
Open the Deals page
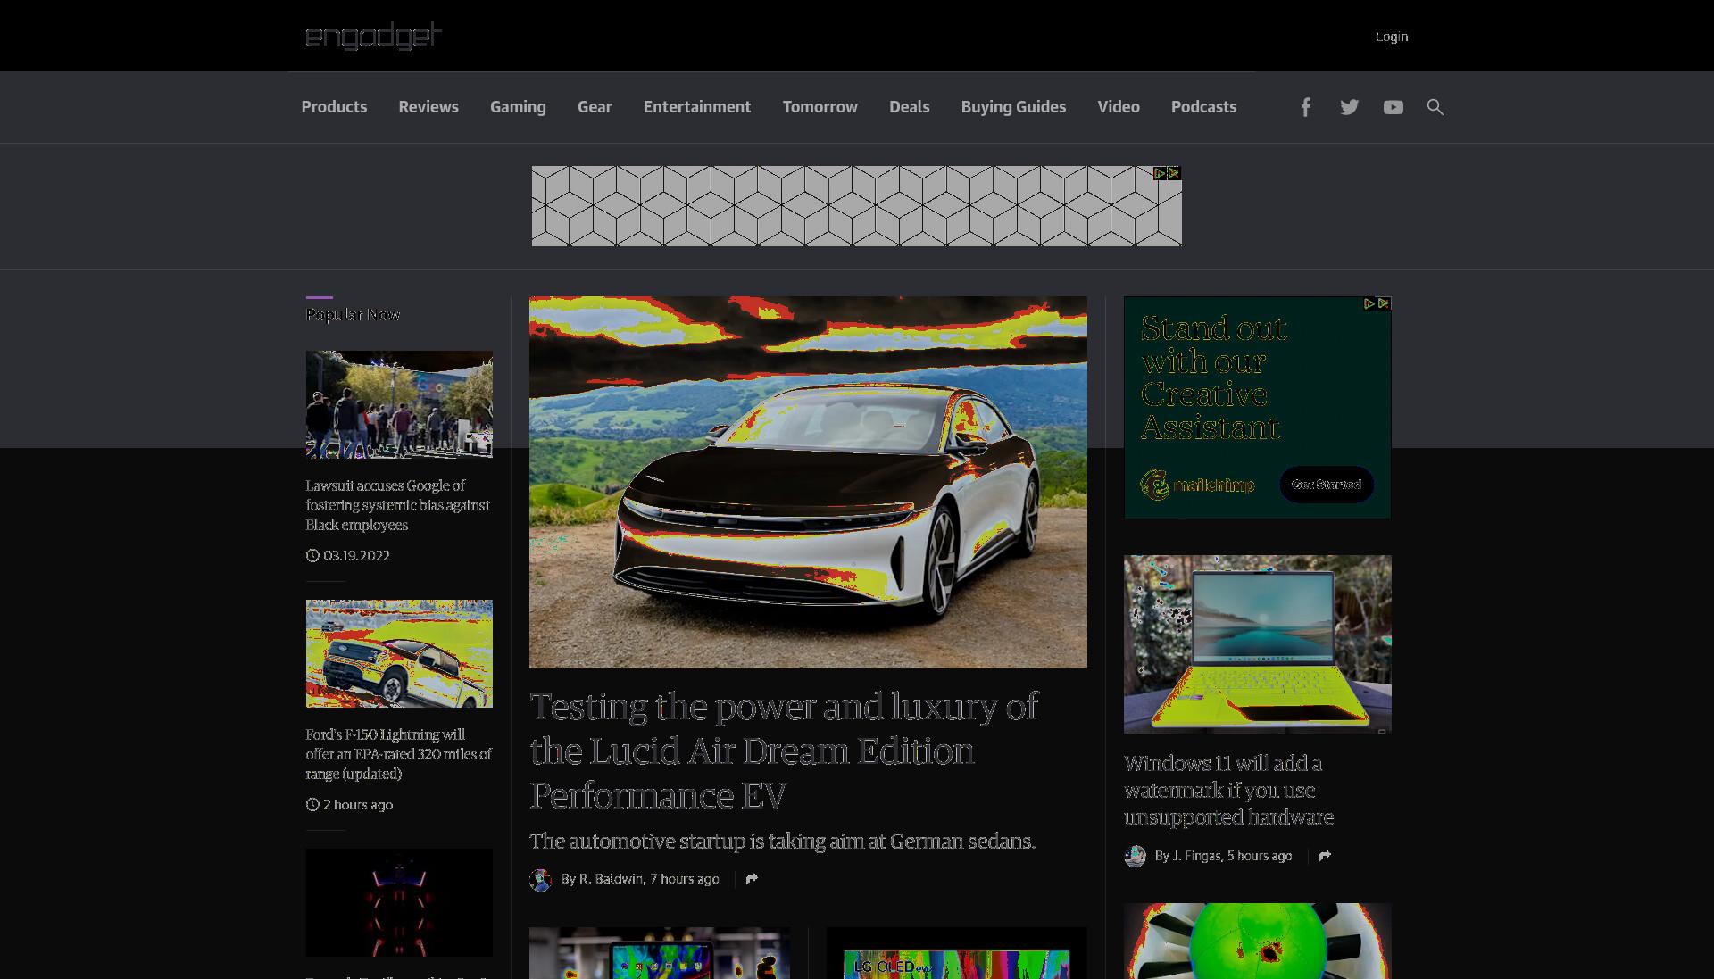point(910,107)
